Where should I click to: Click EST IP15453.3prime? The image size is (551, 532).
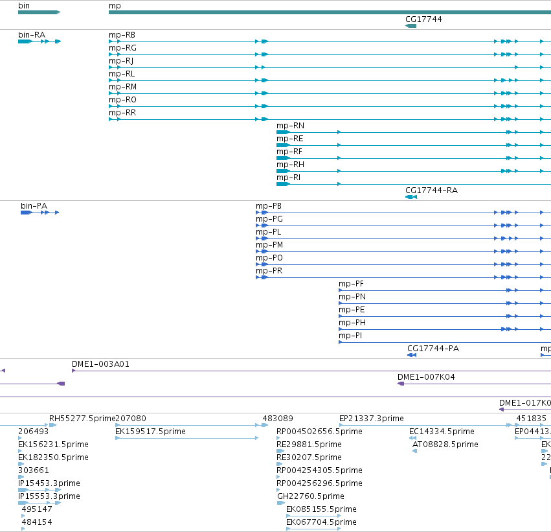pos(39,490)
